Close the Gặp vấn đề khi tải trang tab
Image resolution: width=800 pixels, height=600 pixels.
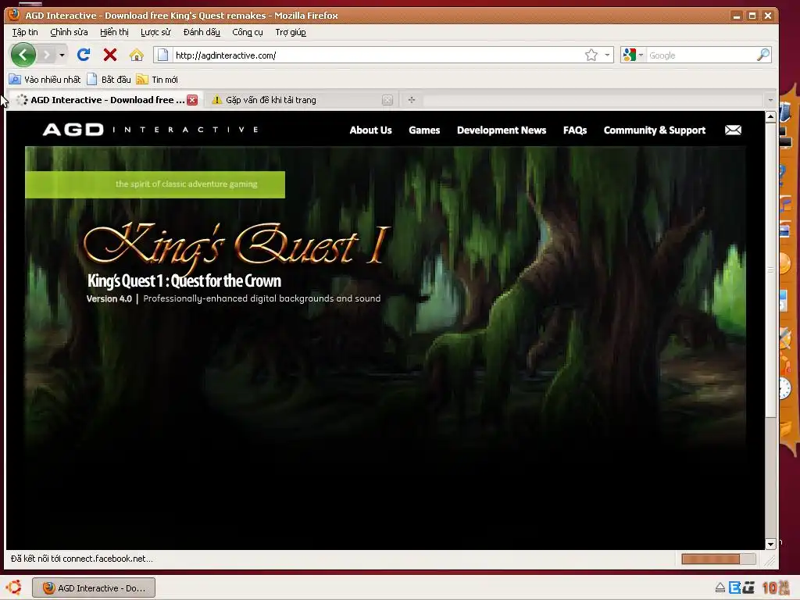coord(387,100)
